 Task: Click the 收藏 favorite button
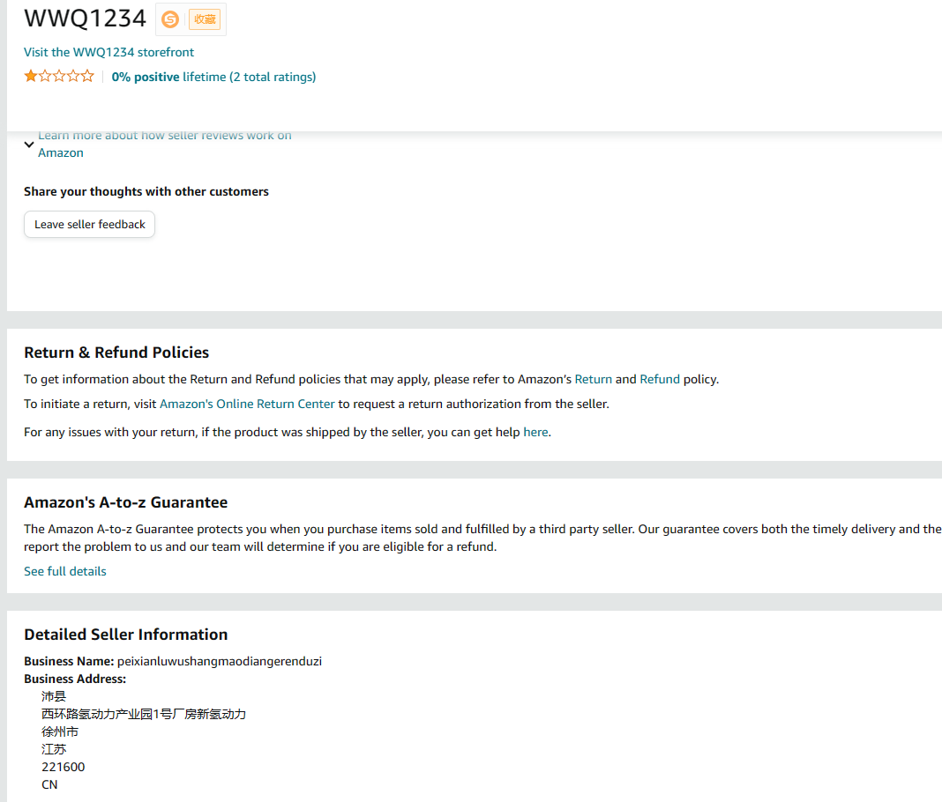click(x=205, y=19)
